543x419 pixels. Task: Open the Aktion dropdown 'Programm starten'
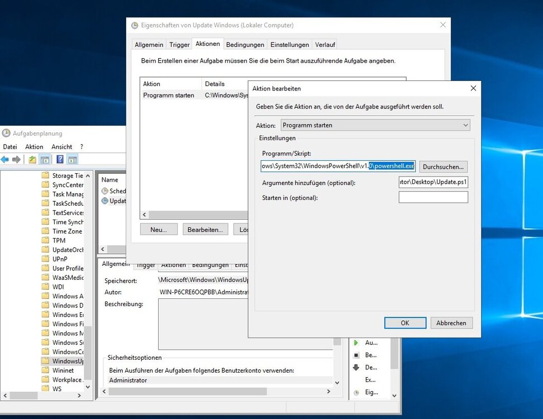point(375,125)
